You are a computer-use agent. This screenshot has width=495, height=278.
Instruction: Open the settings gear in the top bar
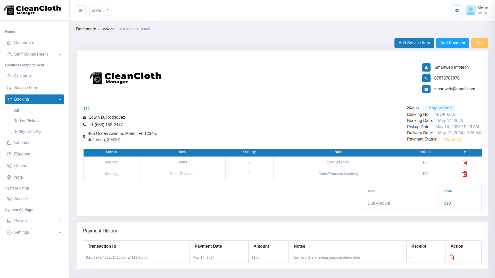point(457,10)
